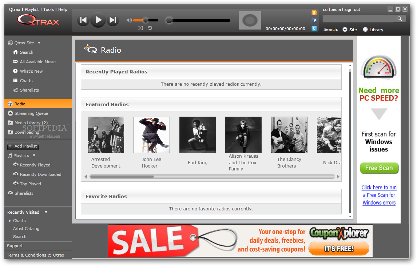Open Sharelists below Playlists
This screenshot has height=266, width=417.
20,193
